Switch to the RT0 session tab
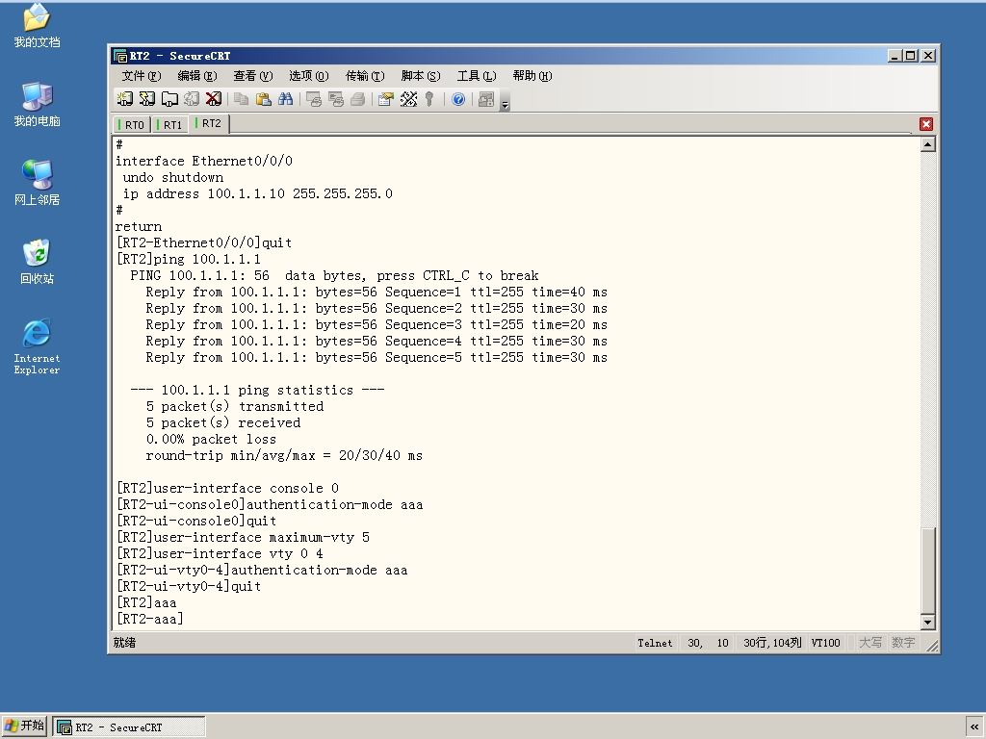 coord(132,124)
